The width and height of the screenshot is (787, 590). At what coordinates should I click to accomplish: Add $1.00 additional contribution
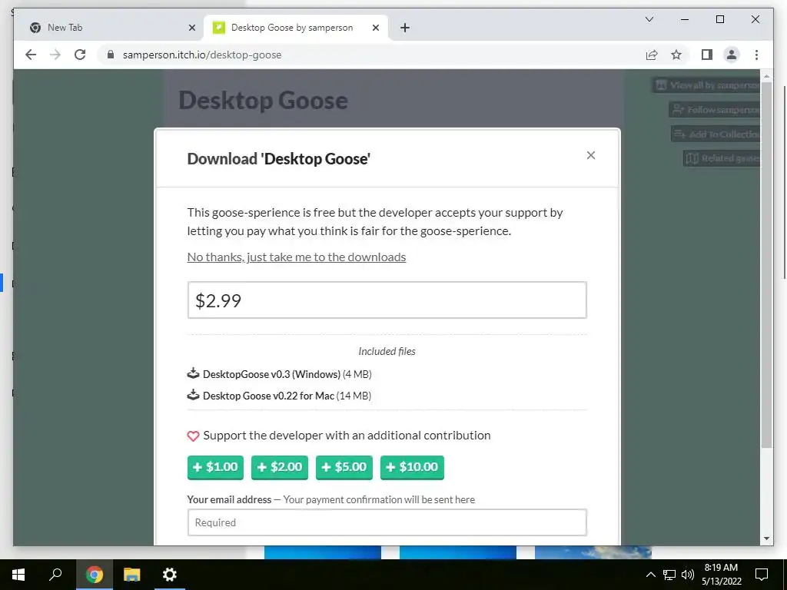tap(215, 467)
